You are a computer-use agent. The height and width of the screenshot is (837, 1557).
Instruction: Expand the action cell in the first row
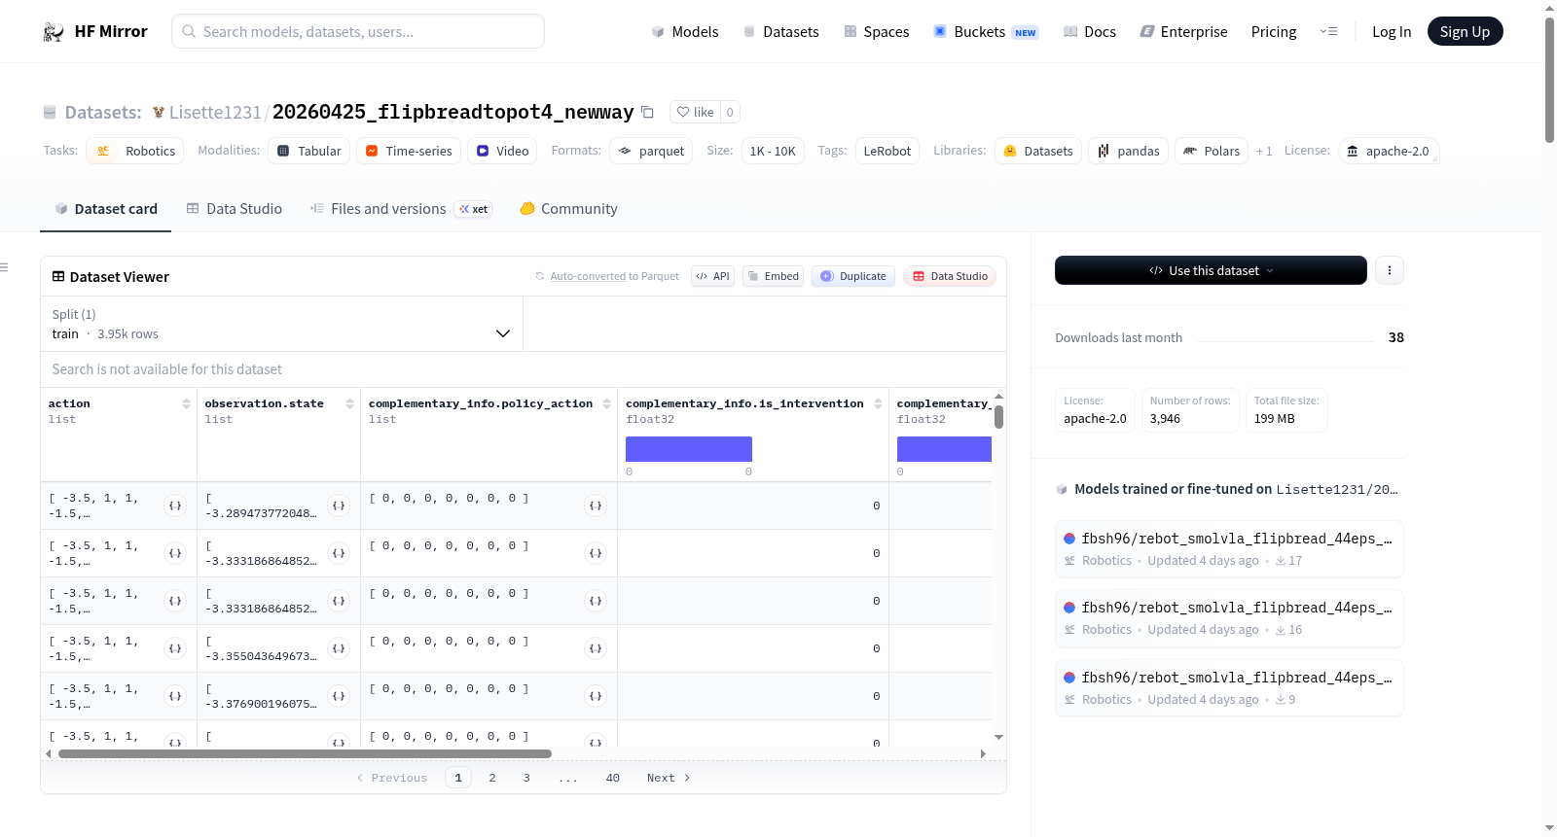point(175,506)
